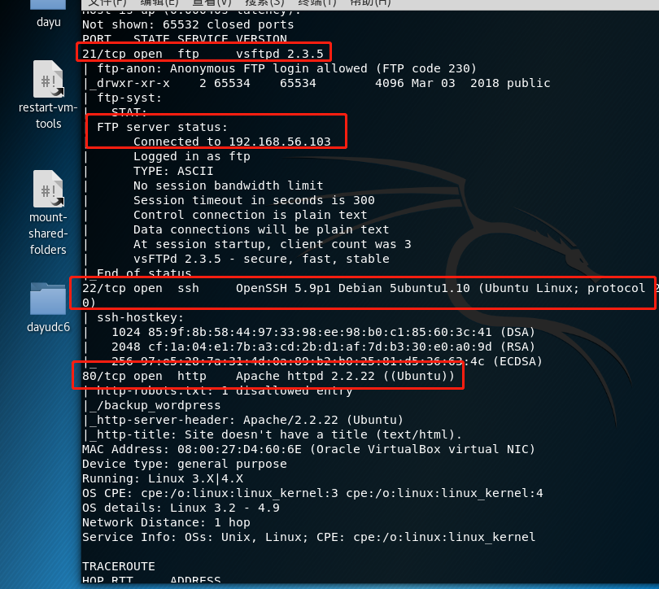Open the restart-vm-tools script icon

coord(48,80)
